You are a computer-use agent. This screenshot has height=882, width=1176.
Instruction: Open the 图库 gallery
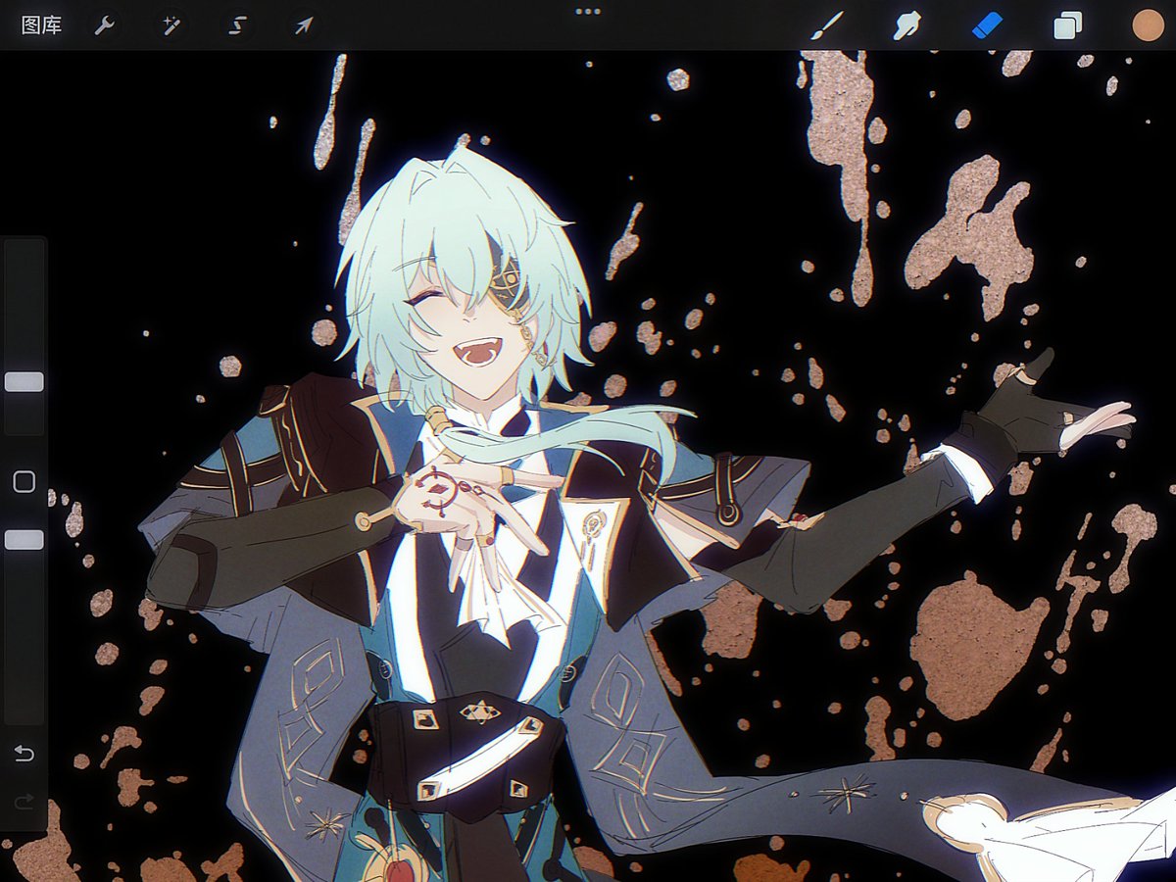[x=41, y=25]
